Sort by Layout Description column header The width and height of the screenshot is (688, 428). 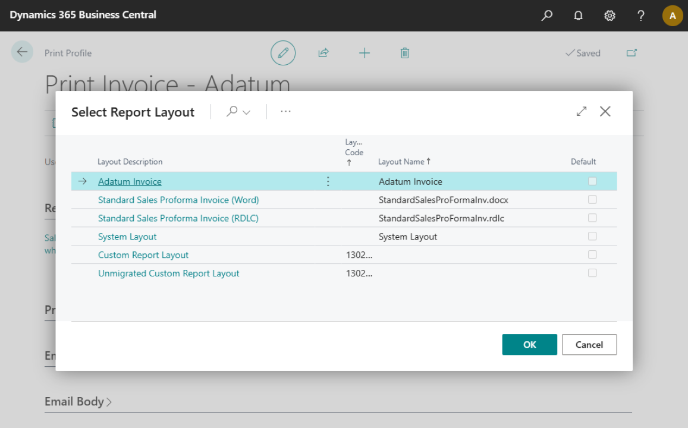click(130, 162)
